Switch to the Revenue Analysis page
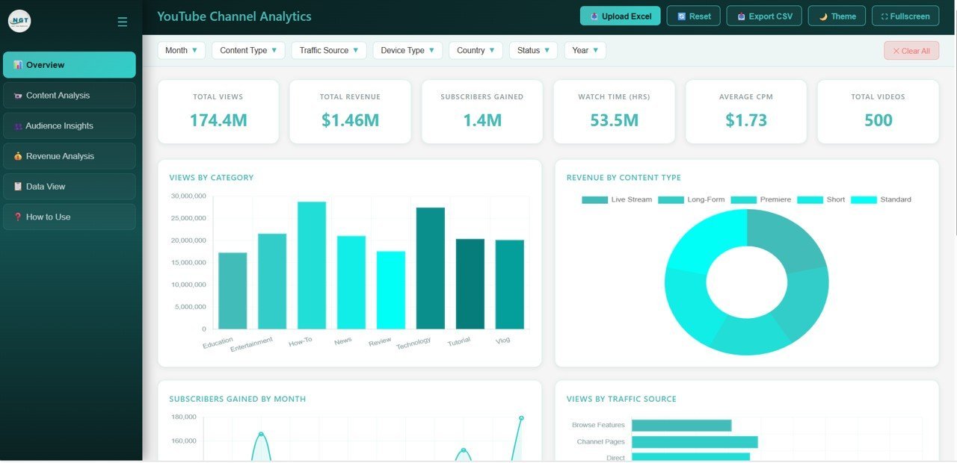957x463 pixels. (60, 157)
